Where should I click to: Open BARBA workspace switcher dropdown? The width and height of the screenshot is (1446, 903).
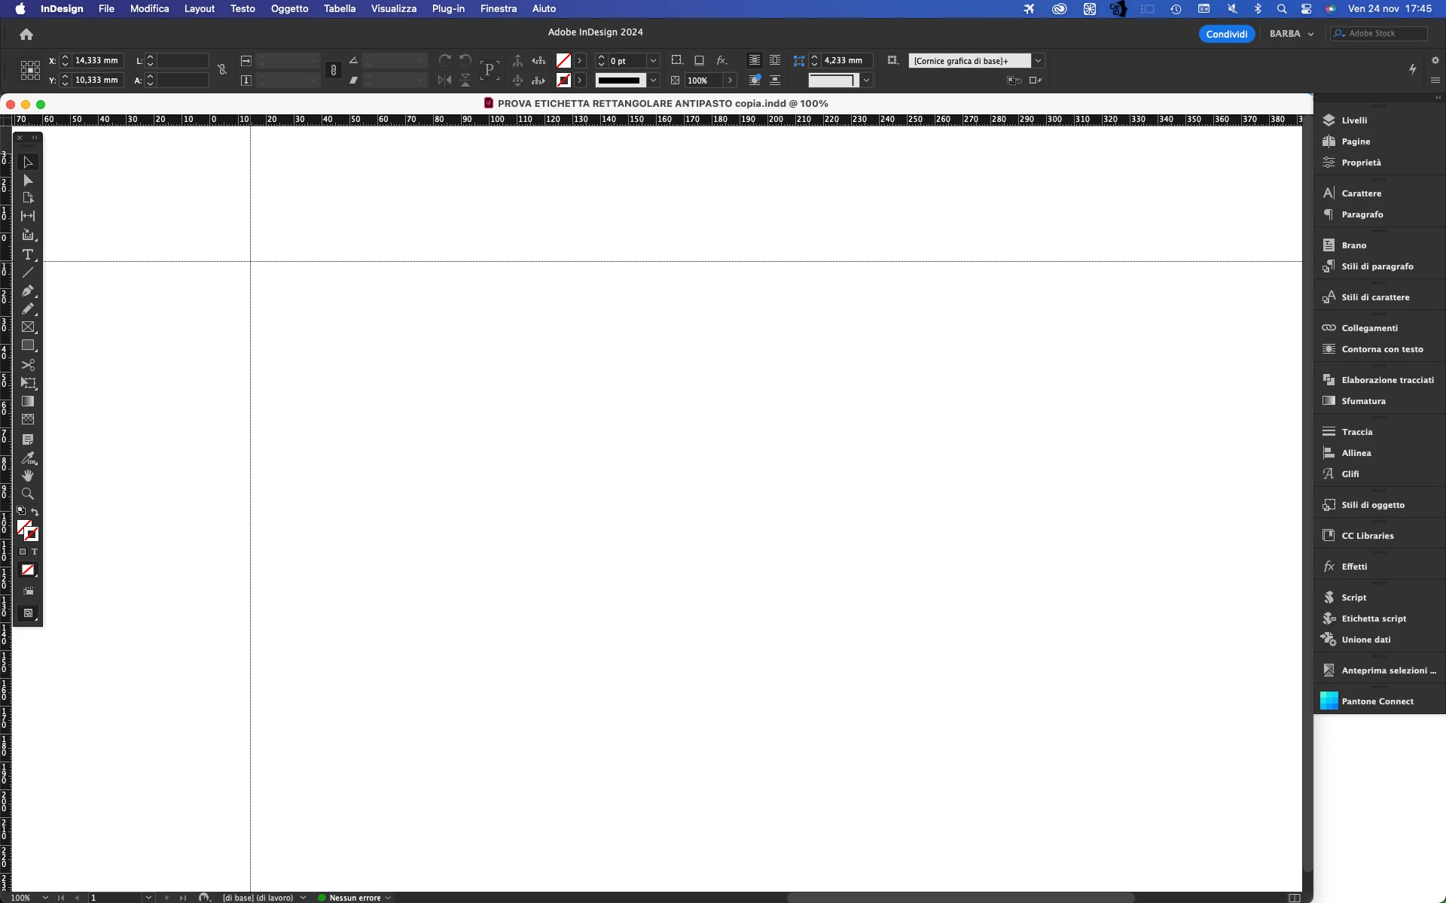1292,34
